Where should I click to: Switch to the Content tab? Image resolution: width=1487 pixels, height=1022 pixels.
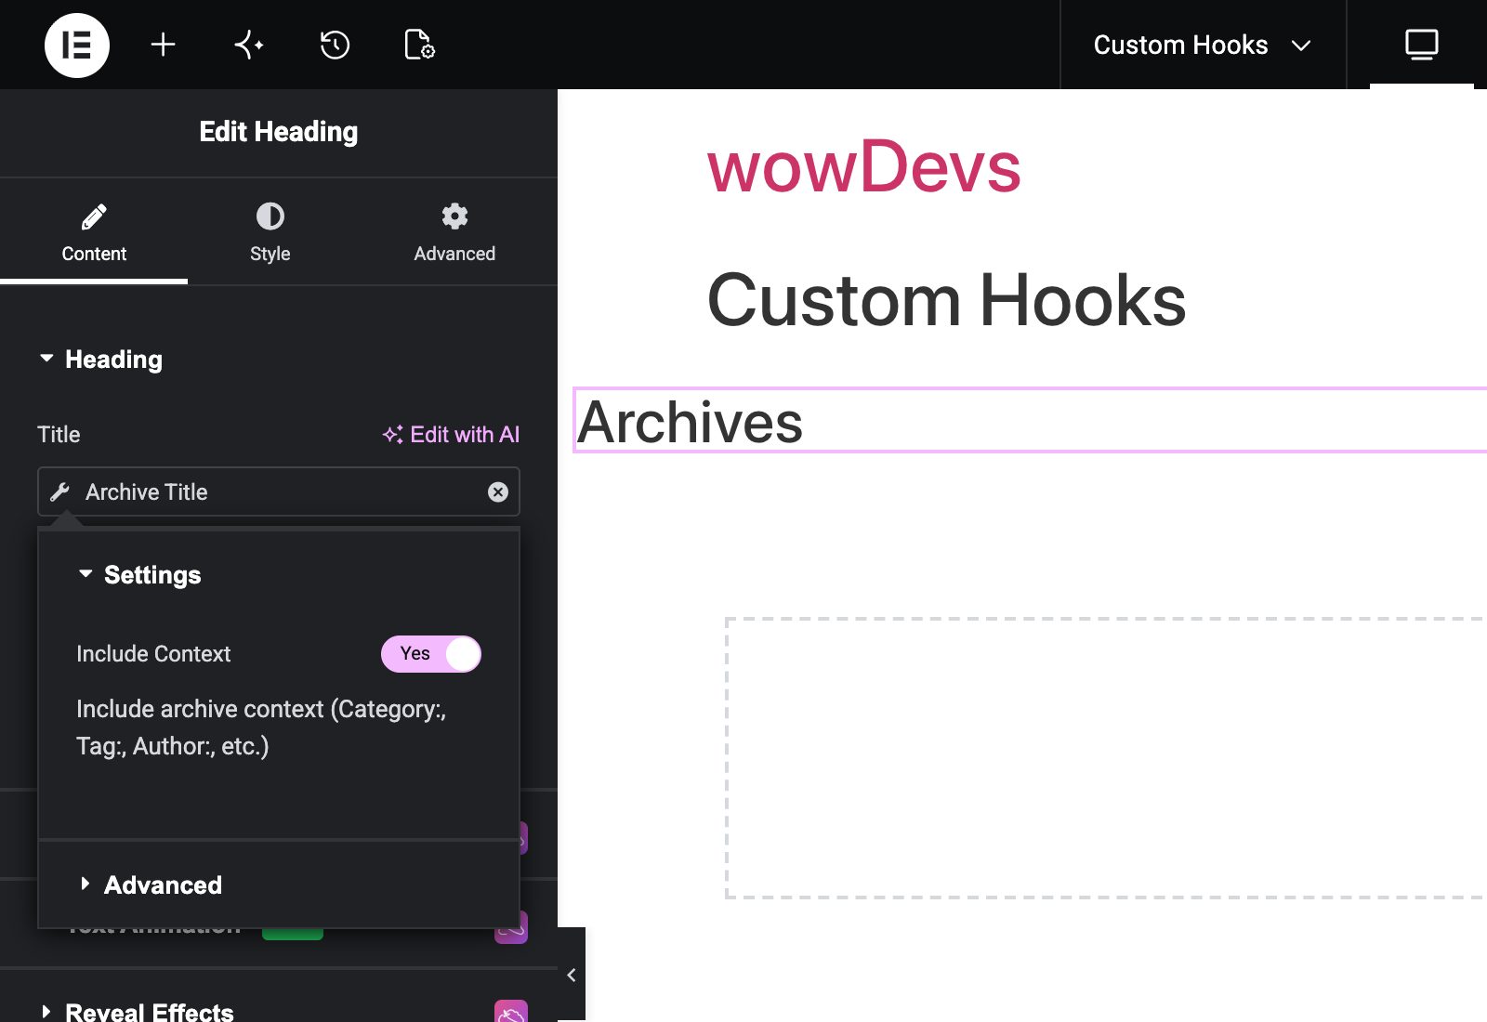(x=94, y=232)
